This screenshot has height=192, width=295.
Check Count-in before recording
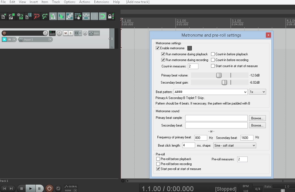coord(213,60)
